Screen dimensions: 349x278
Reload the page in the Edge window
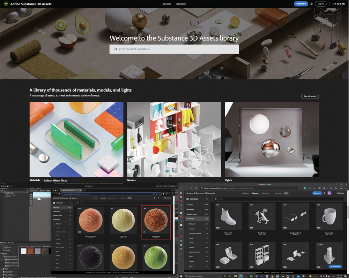191,188
